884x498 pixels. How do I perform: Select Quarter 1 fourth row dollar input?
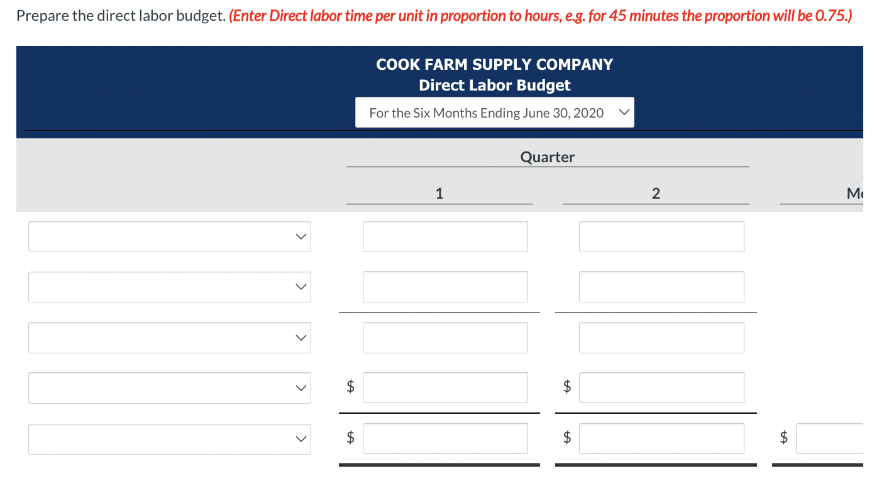point(445,388)
